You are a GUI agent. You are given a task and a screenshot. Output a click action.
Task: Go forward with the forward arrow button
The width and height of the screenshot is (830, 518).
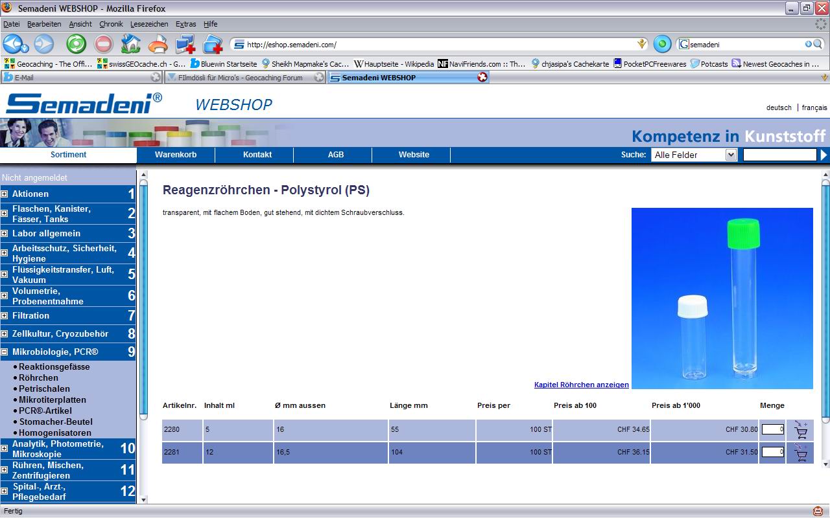(43, 44)
